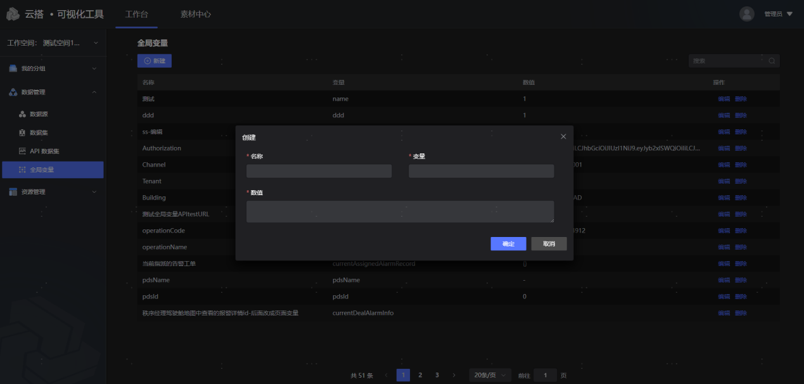Screen dimensions: 804x384
Task: Switch to the 工作台 tab
Action: 136,14
